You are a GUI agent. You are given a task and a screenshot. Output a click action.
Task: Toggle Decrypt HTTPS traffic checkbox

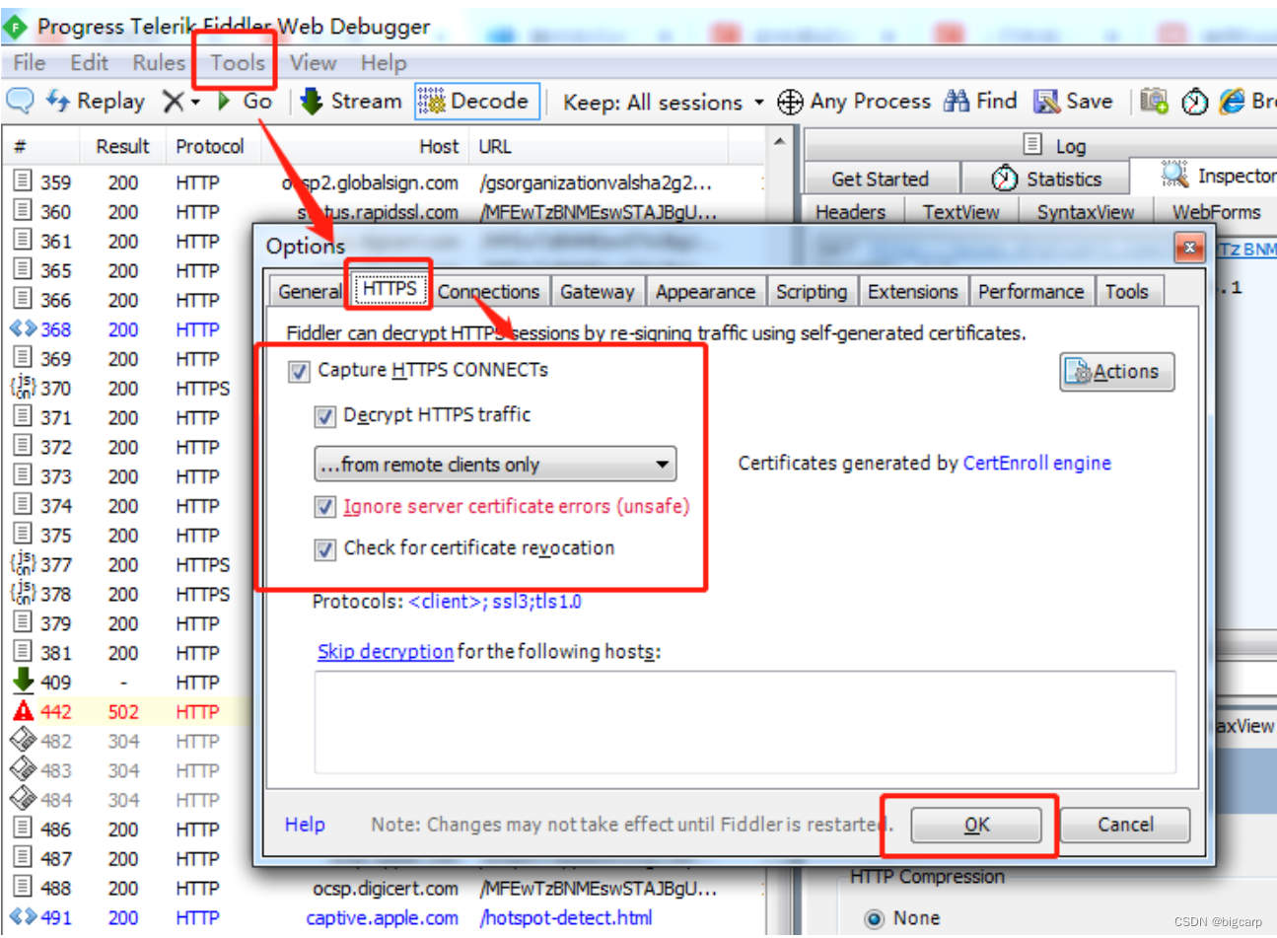point(324,416)
